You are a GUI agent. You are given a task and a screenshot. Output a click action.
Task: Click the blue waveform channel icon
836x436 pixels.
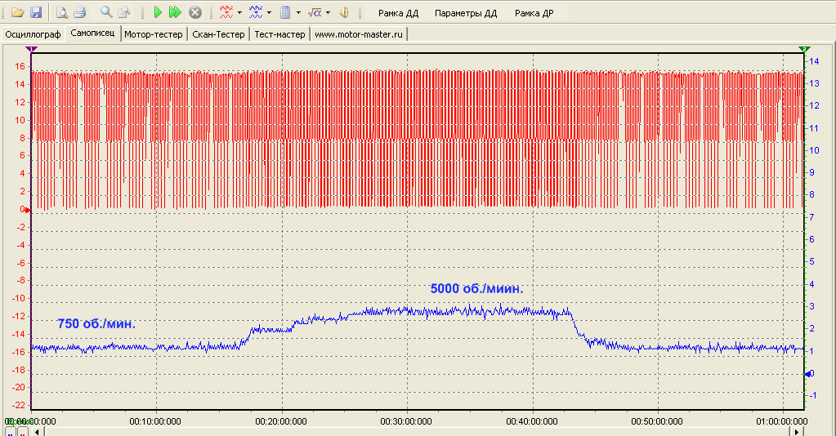pos(256,12)
